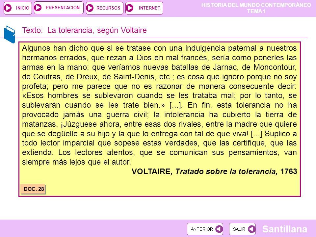Click the line beginning 'Algunos han dicho'
The width and height of the screenshot is (316, 237).
coord(159,48)
